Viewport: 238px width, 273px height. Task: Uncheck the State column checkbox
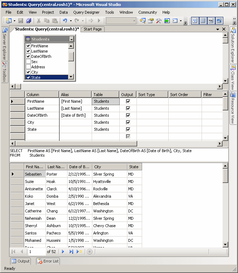(x=28, y=77)
